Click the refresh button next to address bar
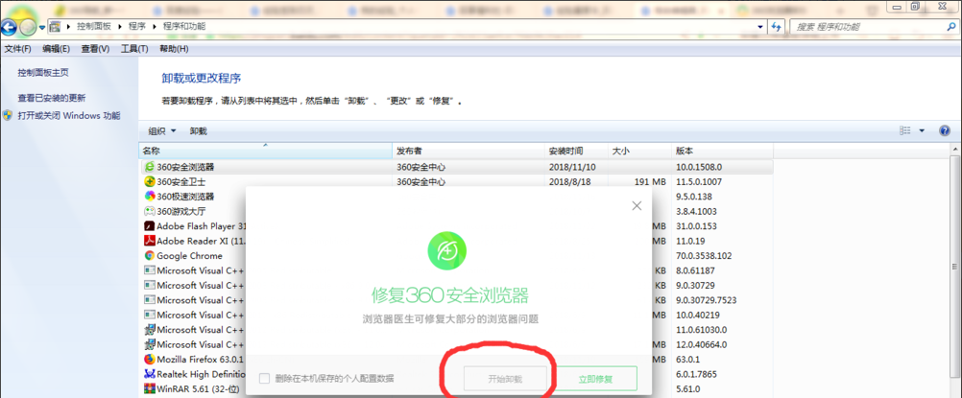The height and width of the screenshot is (398, 962). [x=776, y=27]
